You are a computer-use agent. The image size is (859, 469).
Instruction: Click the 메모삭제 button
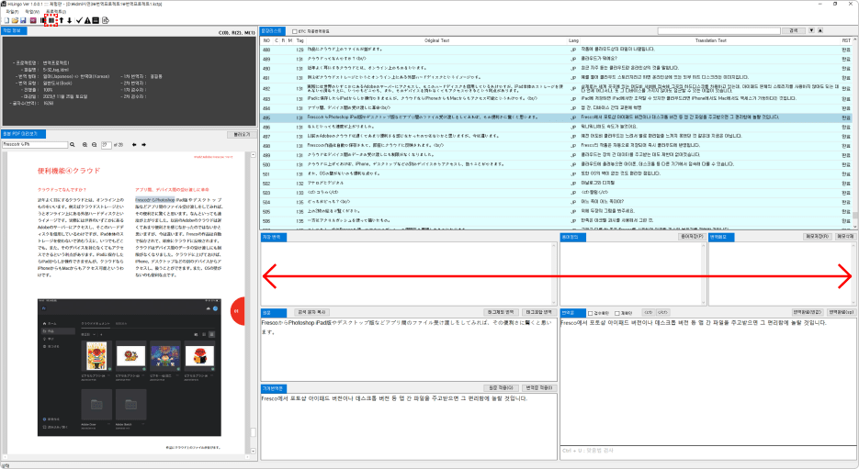tap(844, 237)
